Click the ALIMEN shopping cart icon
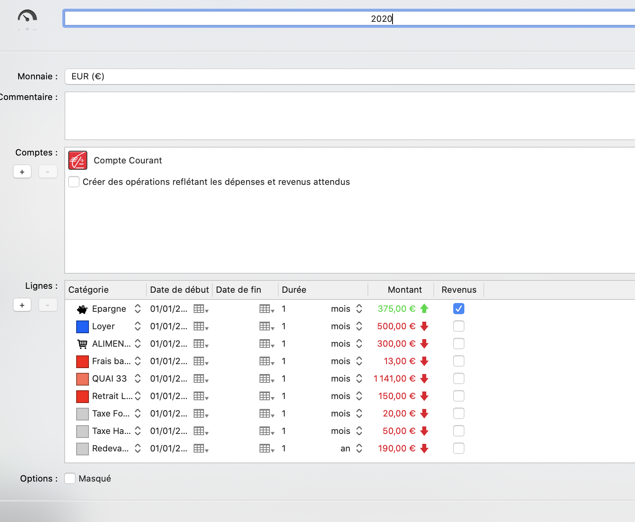Image resolution: width=635 pixels, height=522 pixels. pyautogui.click(x=82, y=344)
